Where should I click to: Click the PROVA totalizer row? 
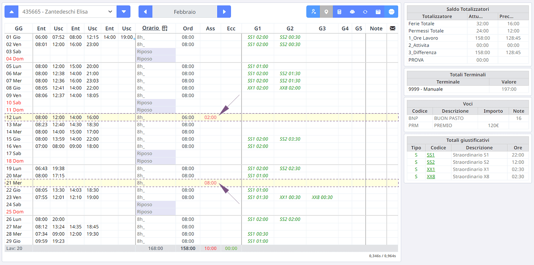pos(468,60)
